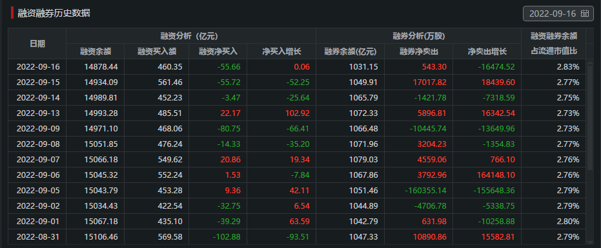The height and width of the screenshot is (248, 601).
Task: Click 净卖出增长 value 15582.81
Action: tap(498, 237)
